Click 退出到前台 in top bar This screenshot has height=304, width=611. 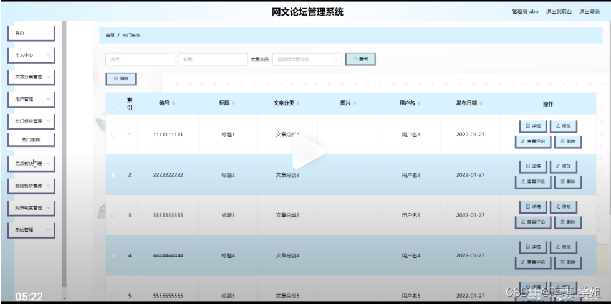559,12
